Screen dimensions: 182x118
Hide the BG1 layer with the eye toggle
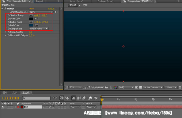(x=3, y=107)
